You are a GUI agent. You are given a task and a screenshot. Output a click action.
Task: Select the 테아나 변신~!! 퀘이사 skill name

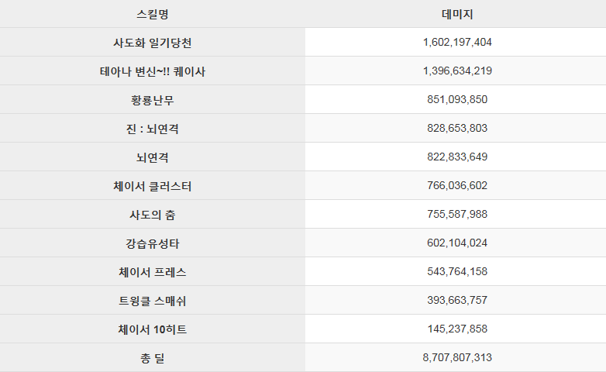(152, 71)
